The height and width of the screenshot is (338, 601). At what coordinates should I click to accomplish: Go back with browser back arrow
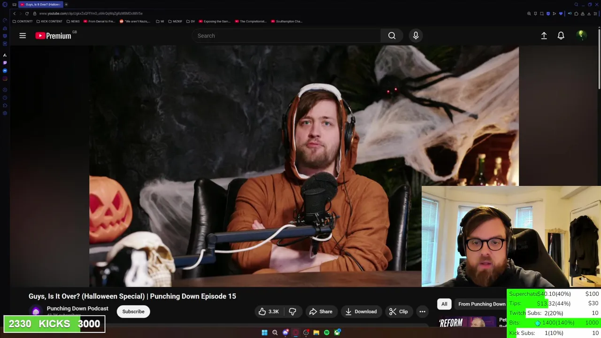tap(14, 14)
